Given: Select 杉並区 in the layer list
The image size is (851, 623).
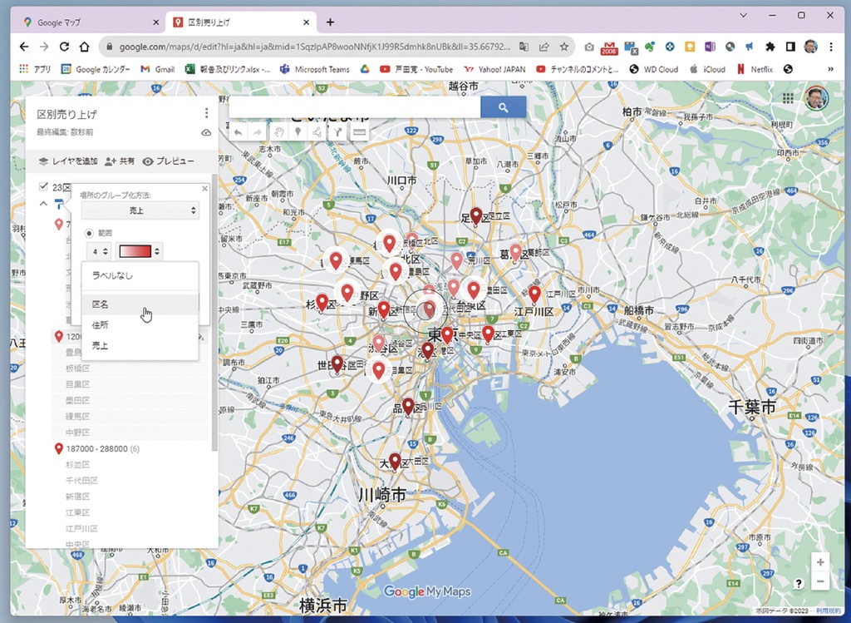Looking at the screenshot, I should pyautogui.click(x=78, y=464).
